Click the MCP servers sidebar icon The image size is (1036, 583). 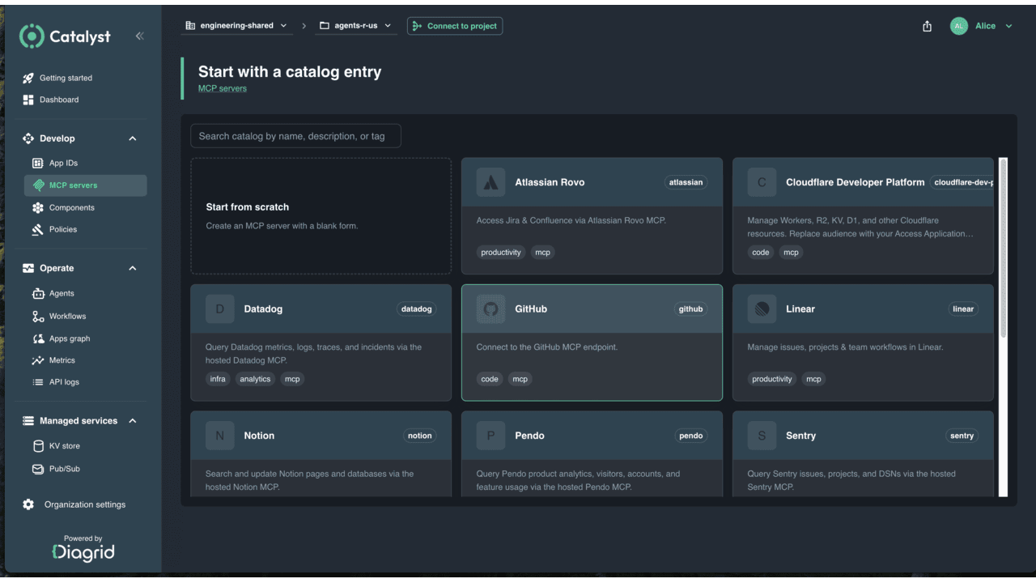(x=38, y=185)
